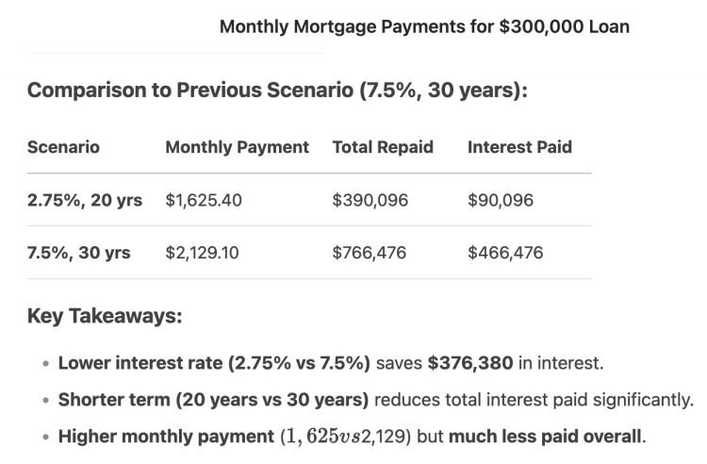Click the Key Takeaways heading
This screenshot has width=707, height=464.
point(105,316)
